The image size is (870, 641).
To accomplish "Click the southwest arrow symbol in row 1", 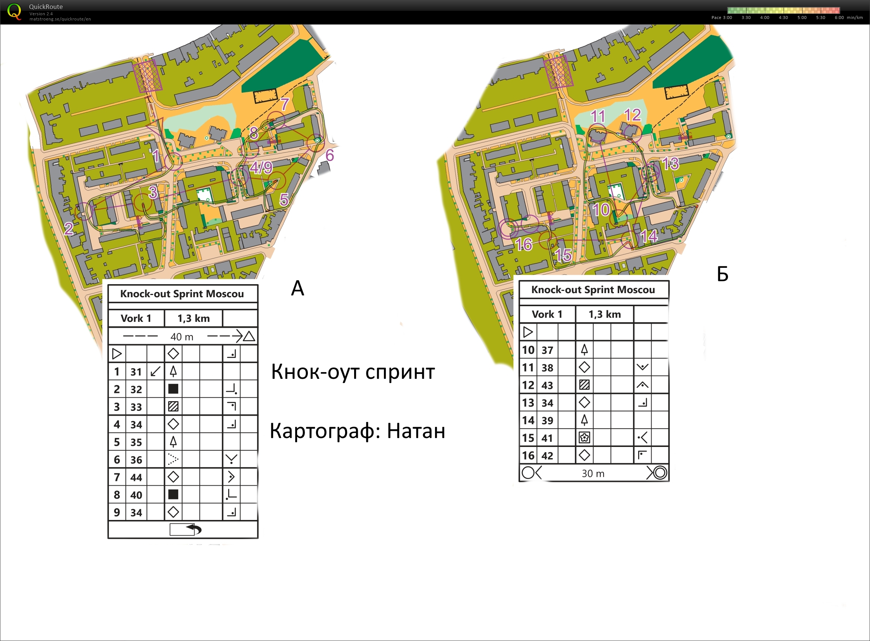I will tap(155, 371).
